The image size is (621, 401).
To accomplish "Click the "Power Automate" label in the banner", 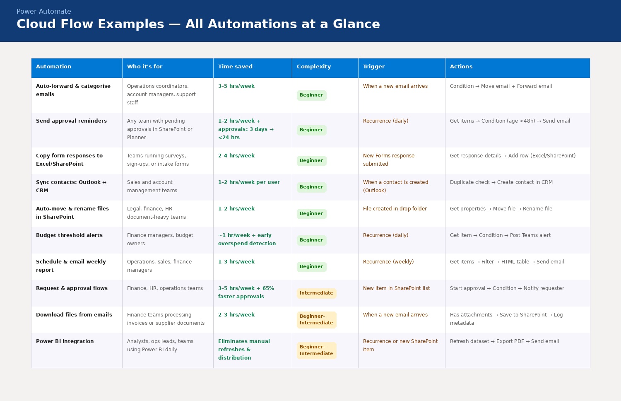I will [x=44, y=12].
